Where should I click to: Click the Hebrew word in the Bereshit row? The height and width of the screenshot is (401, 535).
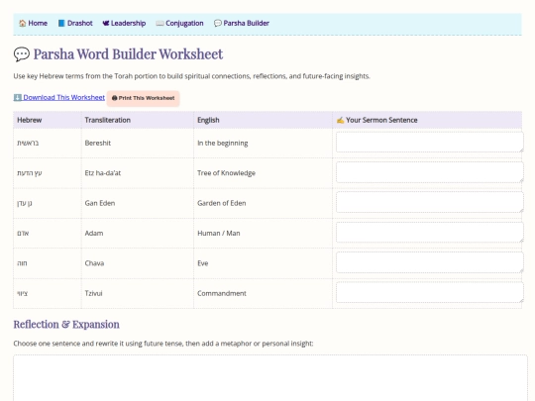coord(28,144)
